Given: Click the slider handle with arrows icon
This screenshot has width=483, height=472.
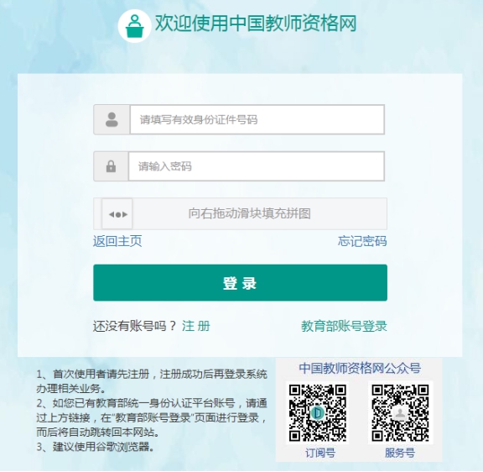Looking at the screenshot, I should [117, 214].
